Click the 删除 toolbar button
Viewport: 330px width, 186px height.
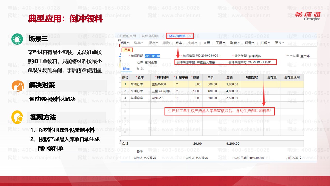click(167, 43)
